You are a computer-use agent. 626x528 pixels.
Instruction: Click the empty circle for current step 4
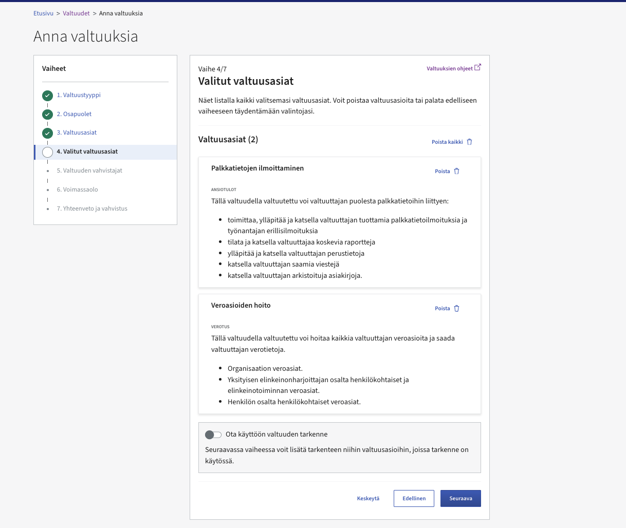(47, 152)
